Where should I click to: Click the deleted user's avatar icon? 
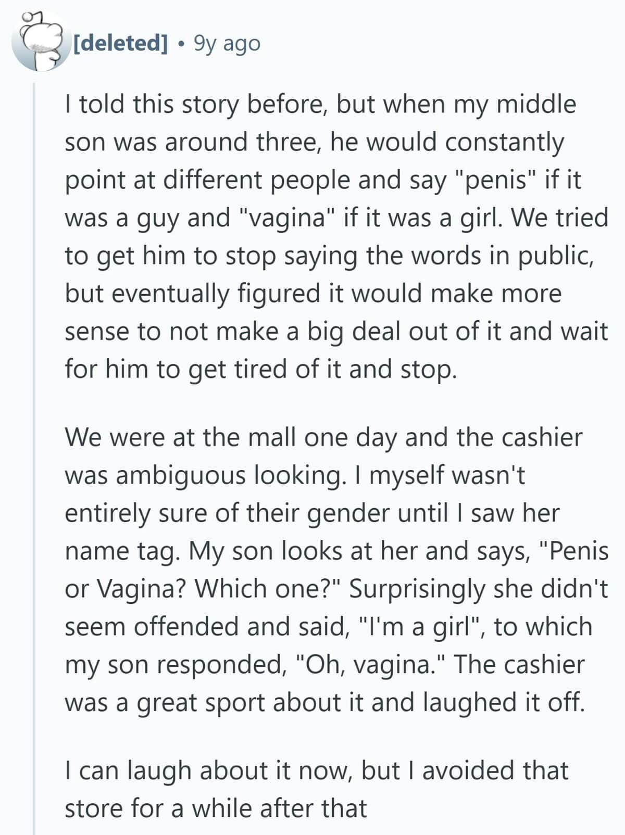click(40, 42)
